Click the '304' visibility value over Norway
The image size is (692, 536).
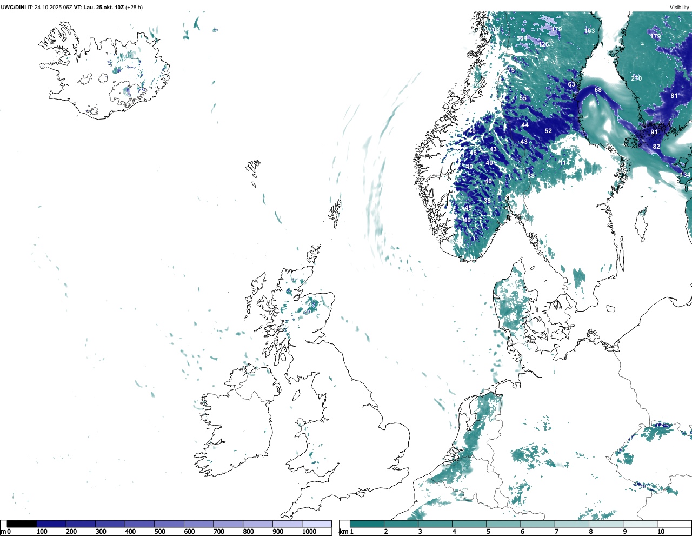(522, 38)
